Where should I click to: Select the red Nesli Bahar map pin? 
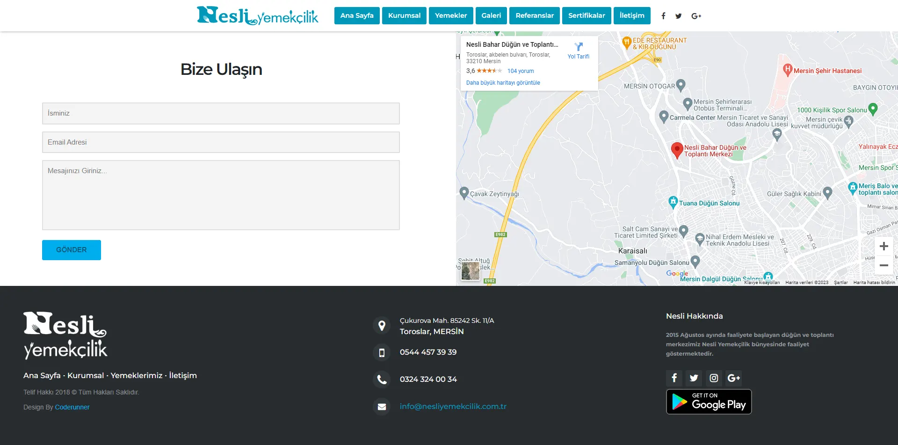click(x=677, y=150)
